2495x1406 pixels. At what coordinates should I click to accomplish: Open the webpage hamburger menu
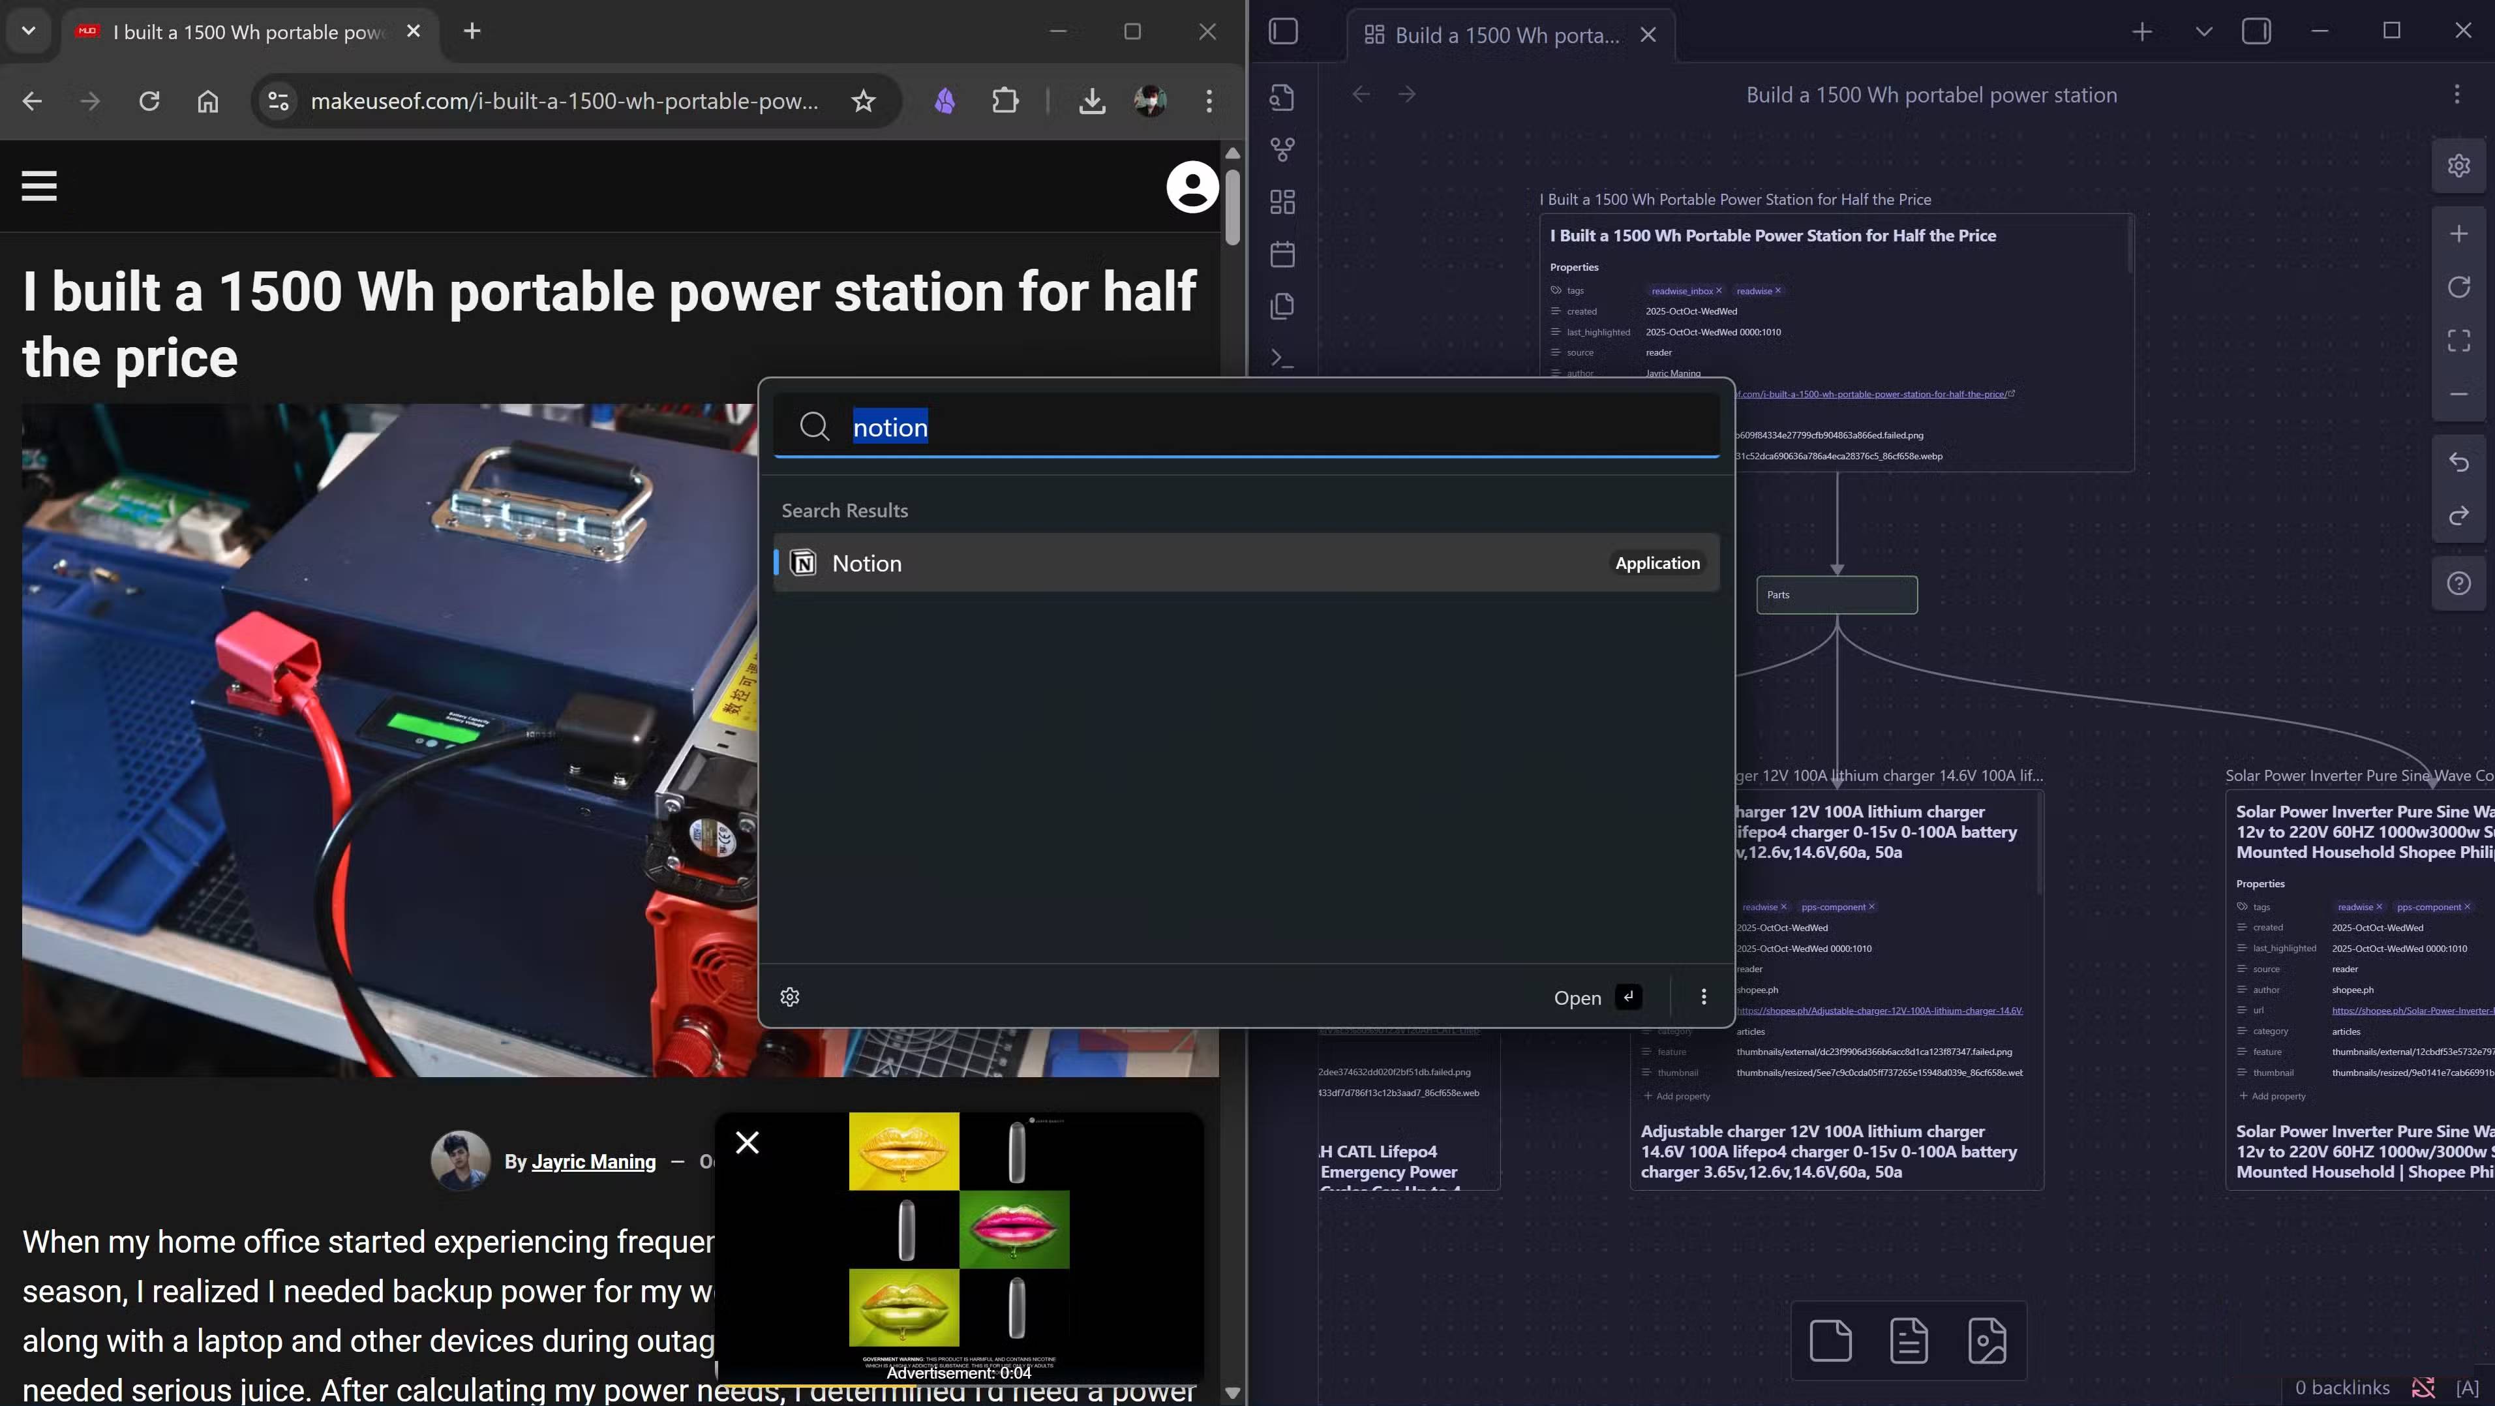click(38, 186)
